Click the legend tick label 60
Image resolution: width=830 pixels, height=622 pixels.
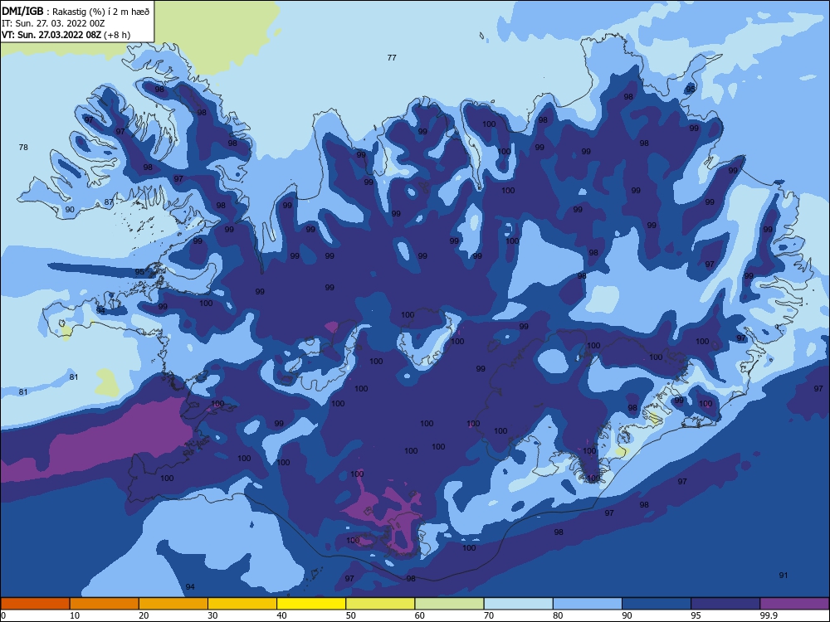[x=420, y=615]
